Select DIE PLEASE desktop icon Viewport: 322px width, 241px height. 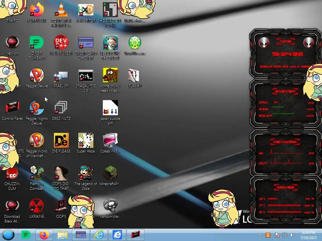[61, 143]
